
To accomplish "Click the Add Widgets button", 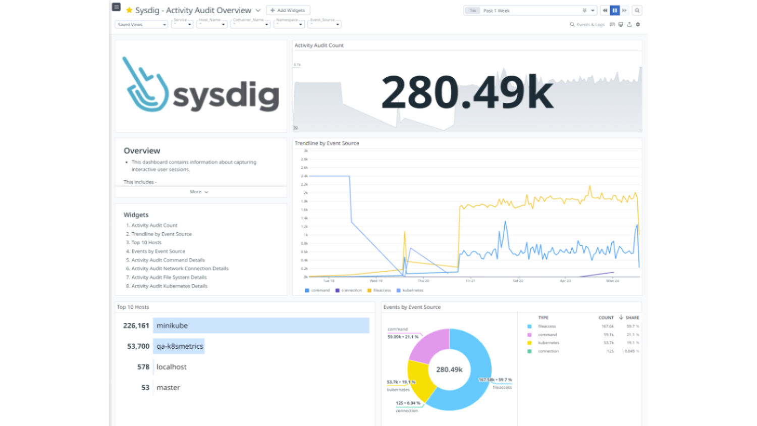I will pos(288,10).
